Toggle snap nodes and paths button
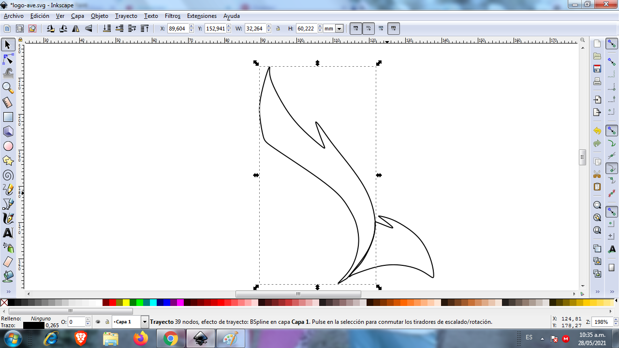619x348 pixels. [x=612, y=131]
